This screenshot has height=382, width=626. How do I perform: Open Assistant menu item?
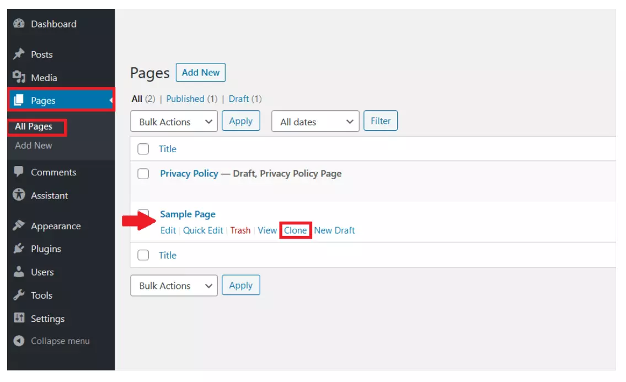(50, 196)
